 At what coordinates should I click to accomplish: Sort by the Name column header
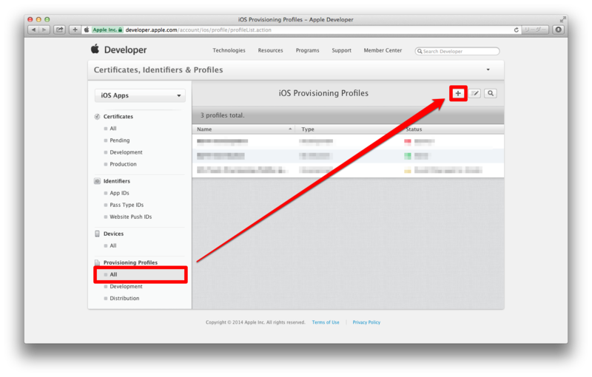point(244,129)
